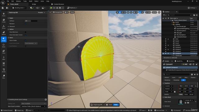199x112 pixels.
Task: Open the Content Drawer
Action: point(7,110)
